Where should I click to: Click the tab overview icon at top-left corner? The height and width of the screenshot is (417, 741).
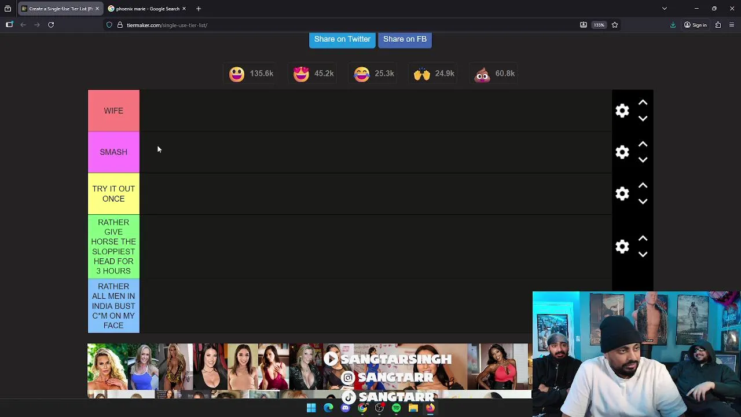pos(8,9)
